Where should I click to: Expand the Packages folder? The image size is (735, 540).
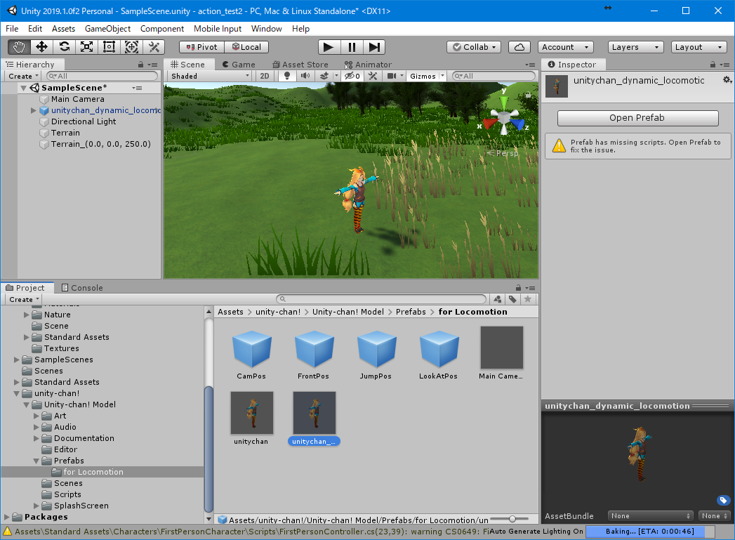click(6, 517)
